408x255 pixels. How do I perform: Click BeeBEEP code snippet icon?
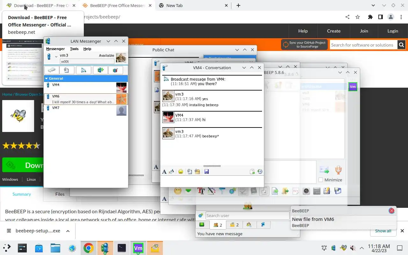tap(296, 191)
